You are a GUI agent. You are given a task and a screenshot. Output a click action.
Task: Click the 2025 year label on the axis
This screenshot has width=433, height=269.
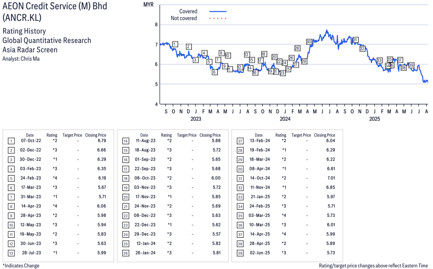375,119
